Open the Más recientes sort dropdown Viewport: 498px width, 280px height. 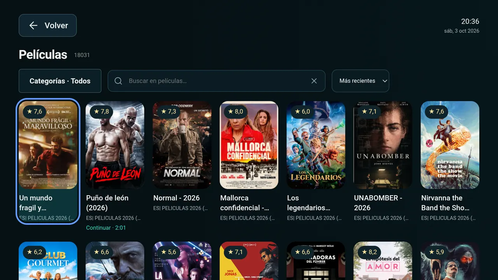[x=360, y=81]
